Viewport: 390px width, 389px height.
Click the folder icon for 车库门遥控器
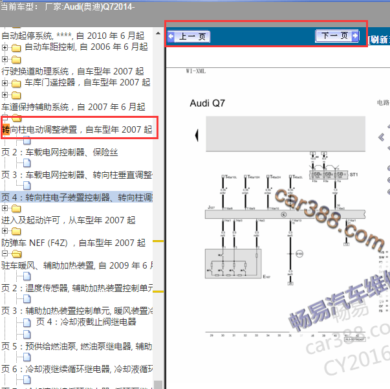click(x=16, y=83)
